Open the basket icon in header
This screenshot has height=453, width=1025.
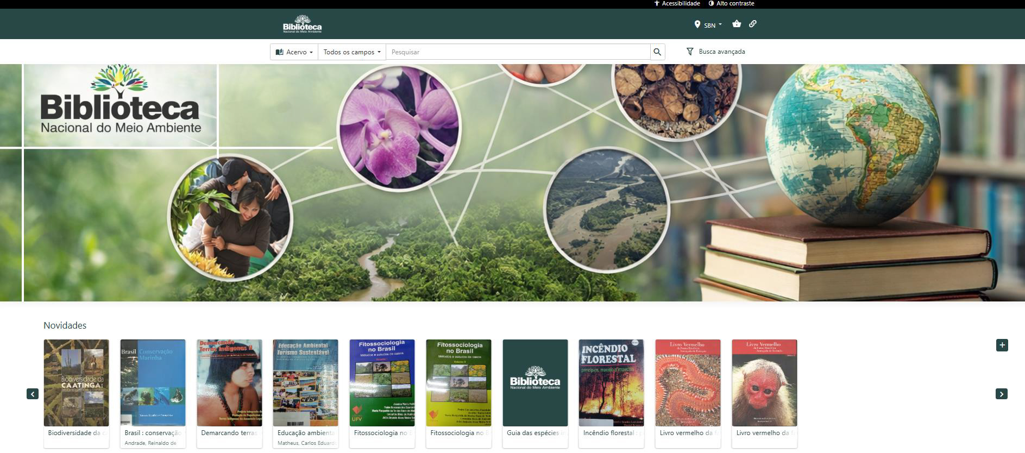click(x=737, y=24)
